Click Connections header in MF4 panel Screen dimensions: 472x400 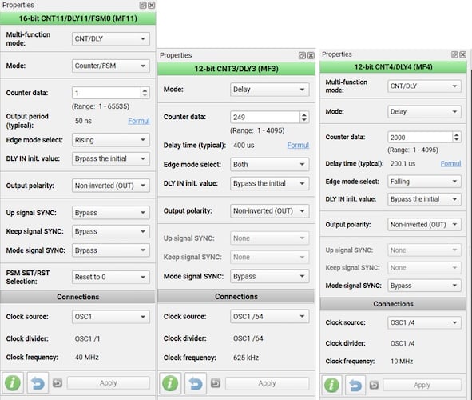(393, 304)
